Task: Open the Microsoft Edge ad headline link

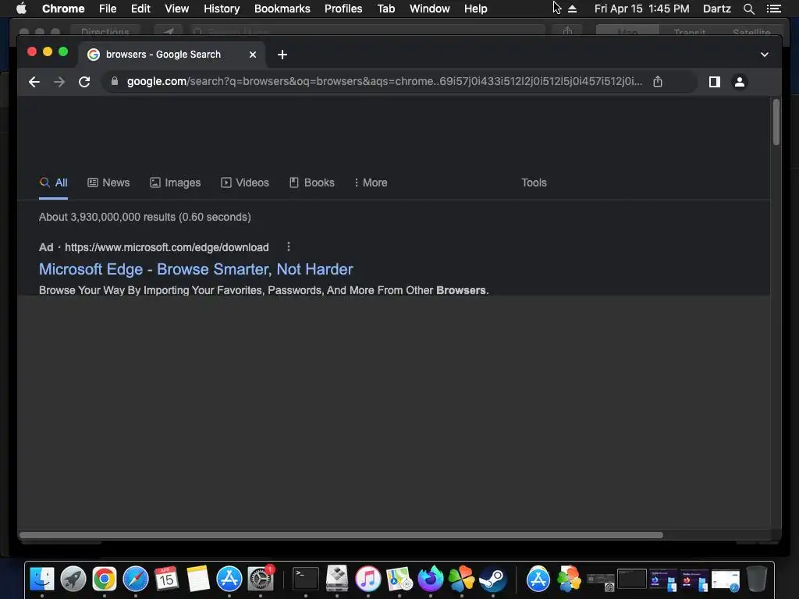Action: [196, 269]
